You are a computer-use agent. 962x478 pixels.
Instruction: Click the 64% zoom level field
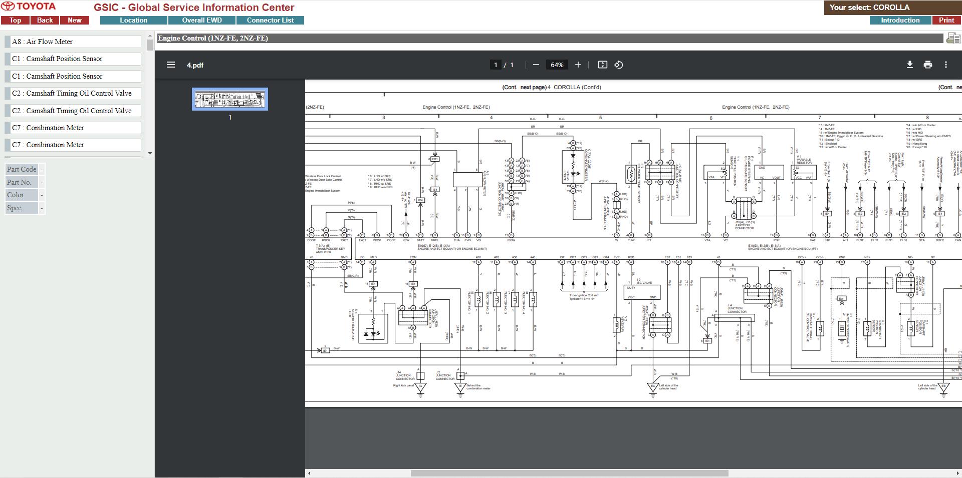(x=557, y=65)
